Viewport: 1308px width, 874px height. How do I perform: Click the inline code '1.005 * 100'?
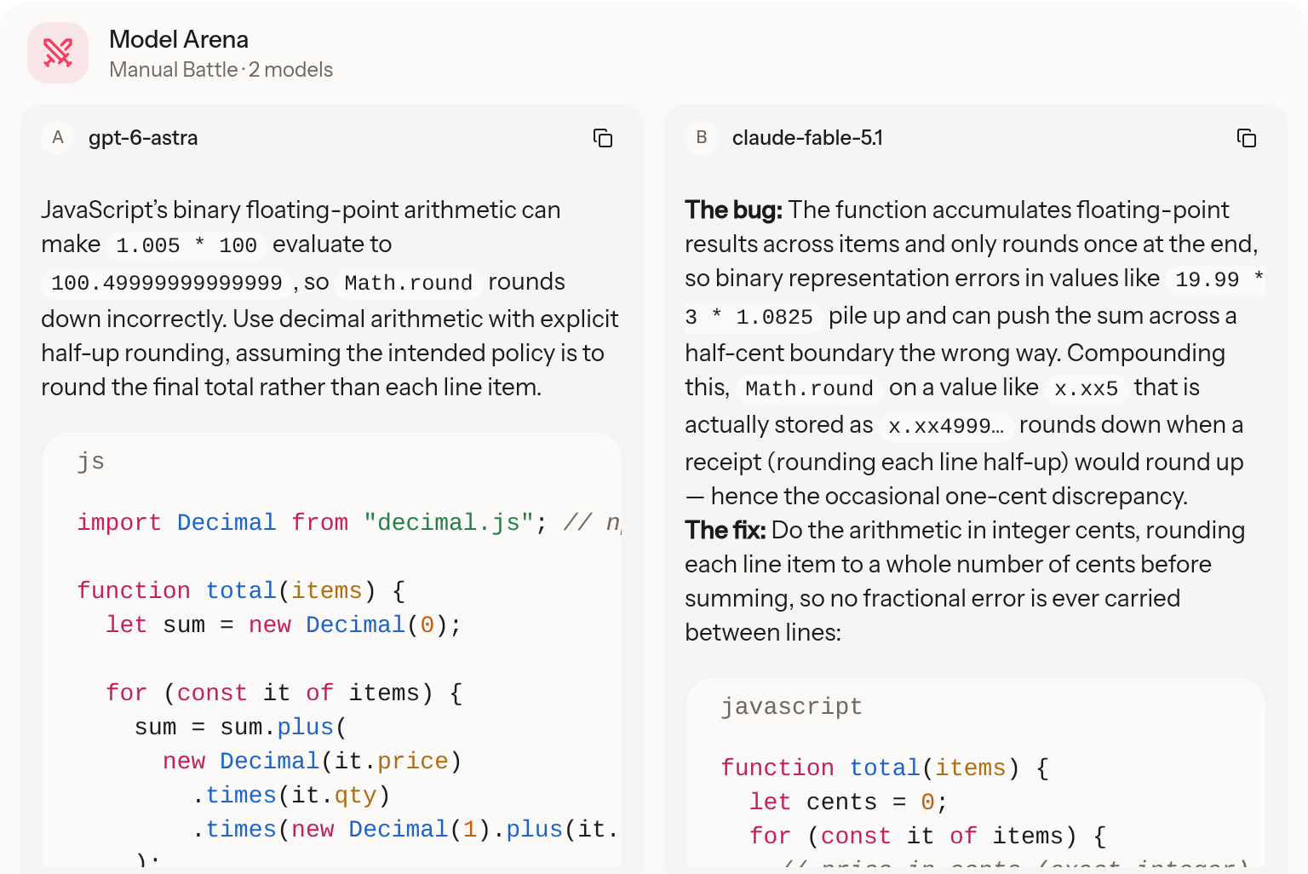[186, 245]
